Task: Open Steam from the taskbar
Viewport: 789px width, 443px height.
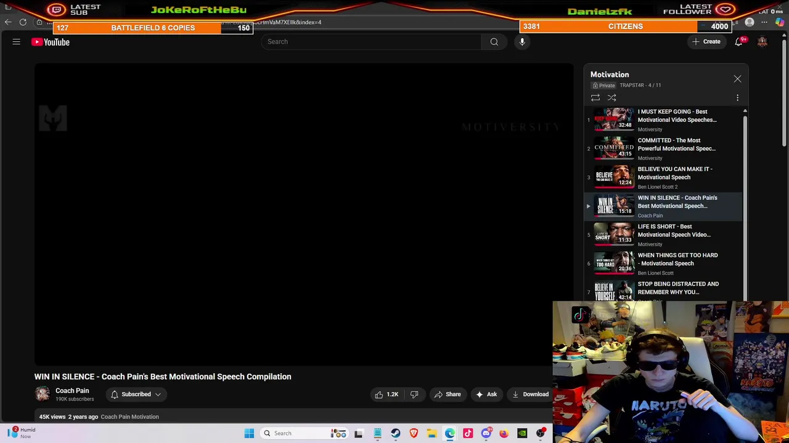Action: coord(395,433)
